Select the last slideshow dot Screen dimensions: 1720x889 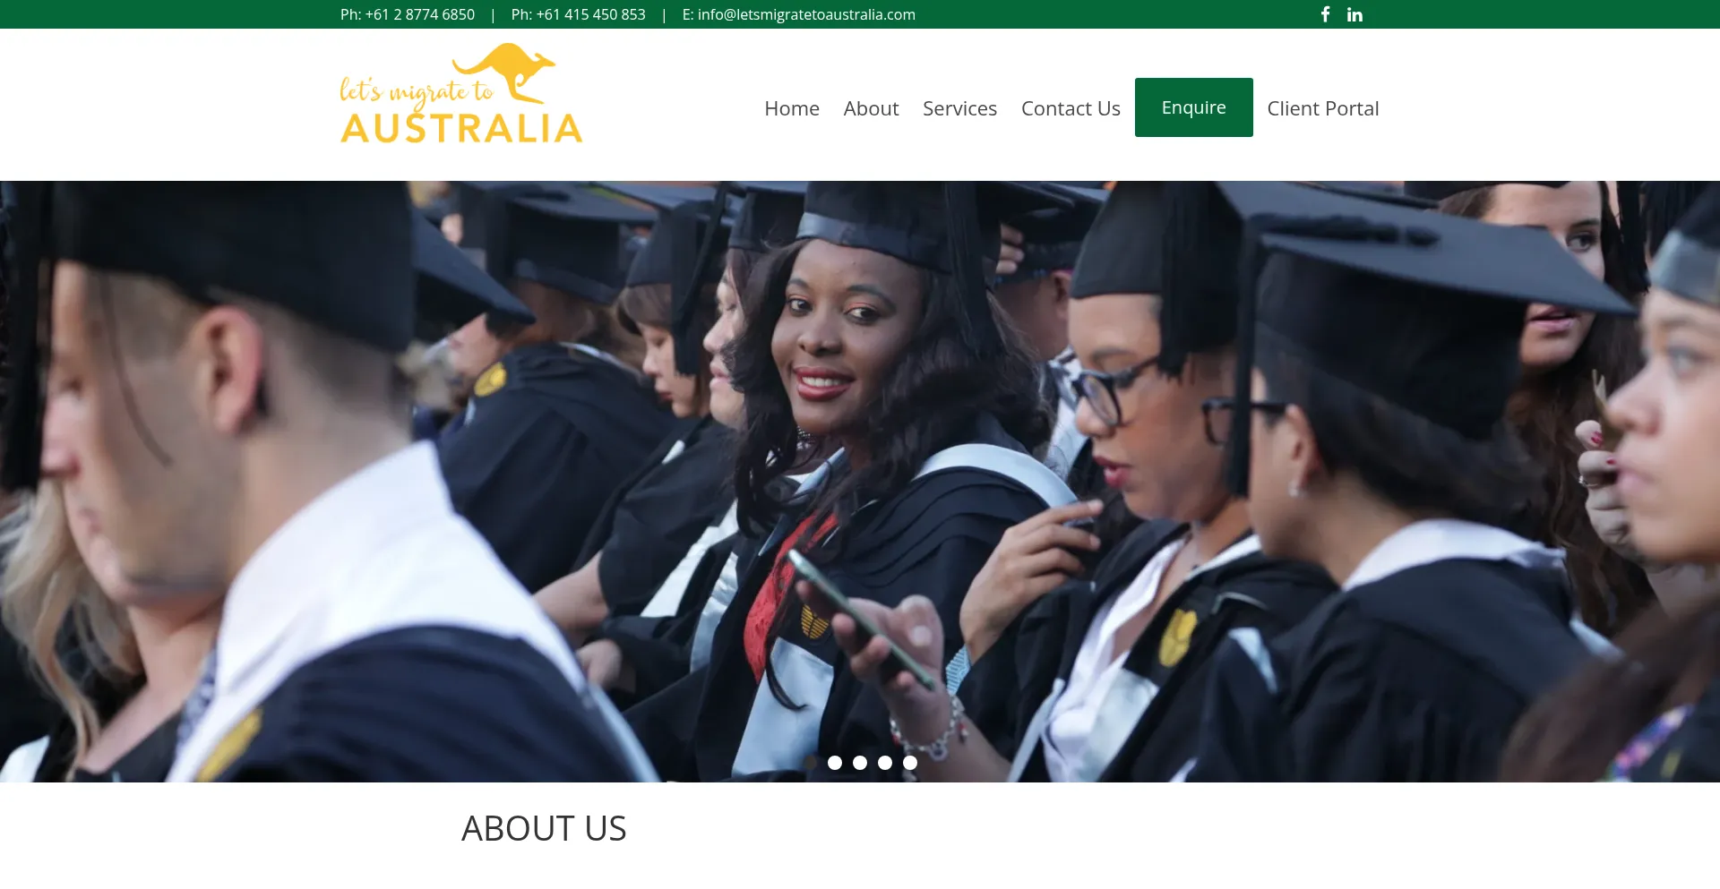click(x=910, y=763)
